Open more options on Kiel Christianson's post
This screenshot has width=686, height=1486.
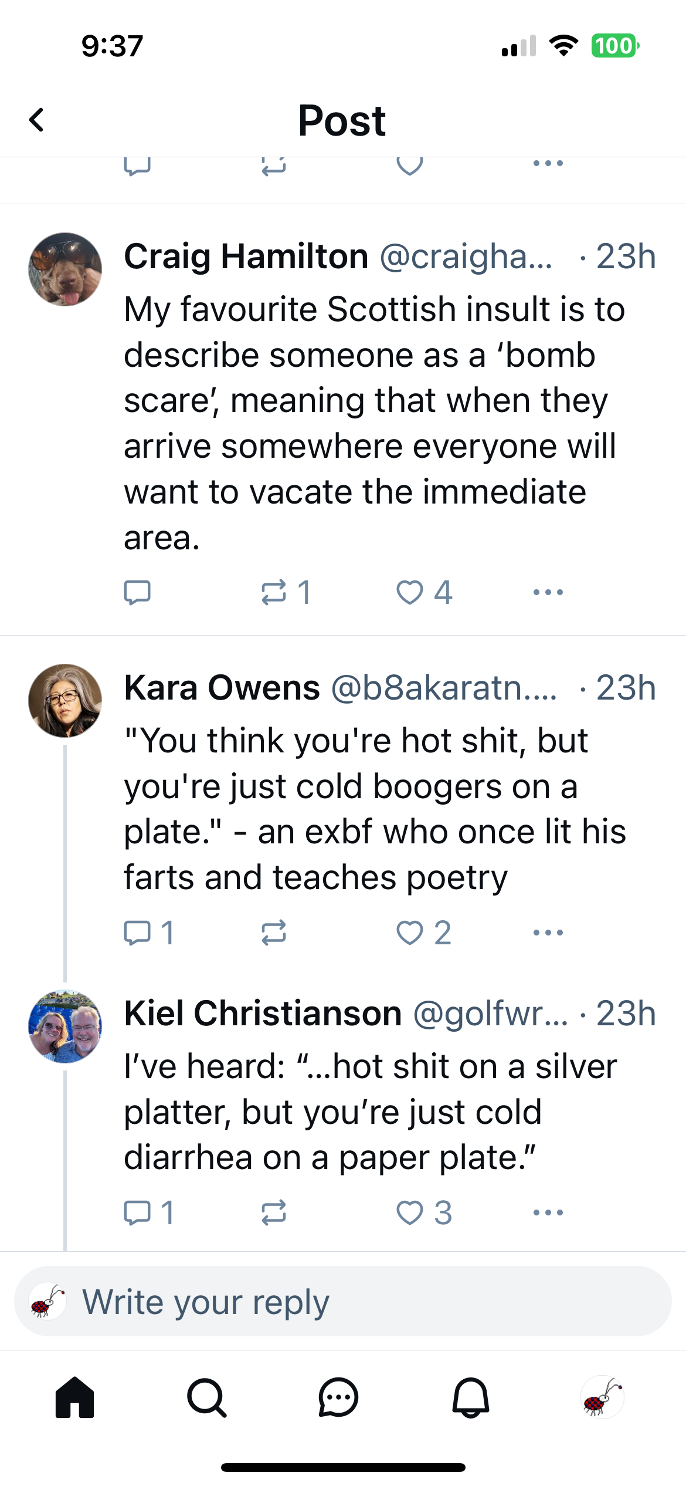(x=548, y=1213)
